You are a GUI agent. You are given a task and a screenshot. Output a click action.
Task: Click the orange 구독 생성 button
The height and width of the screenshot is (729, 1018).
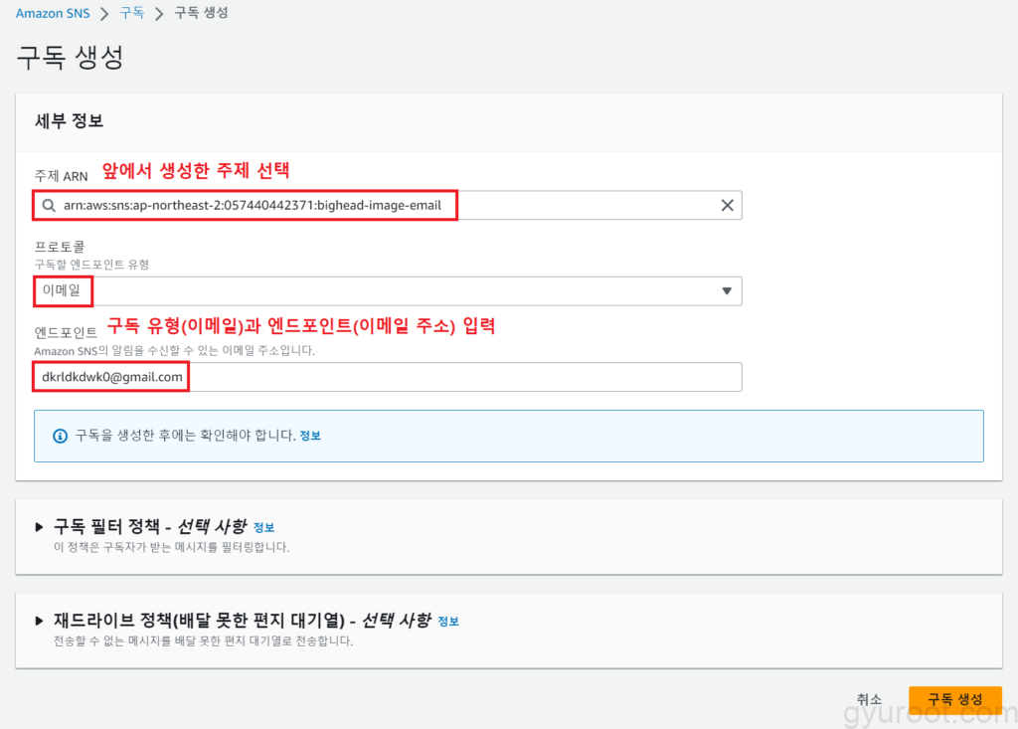[x=954, y=700]
